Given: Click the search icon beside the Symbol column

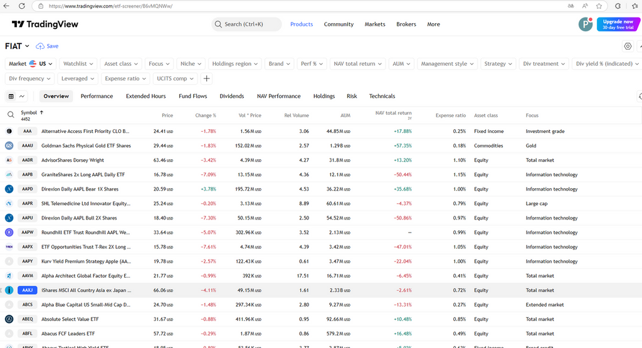Looking at the screenshot, I should 11,115.
